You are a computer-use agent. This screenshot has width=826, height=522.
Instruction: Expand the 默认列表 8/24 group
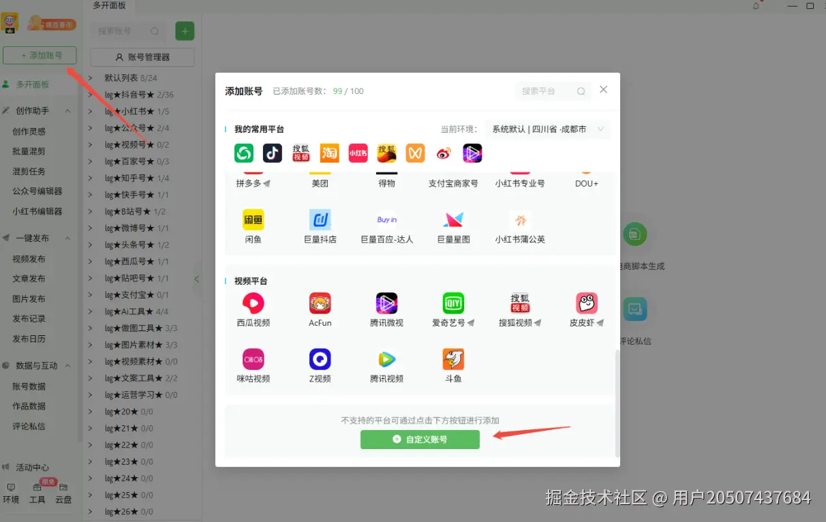tap(91, 78)
